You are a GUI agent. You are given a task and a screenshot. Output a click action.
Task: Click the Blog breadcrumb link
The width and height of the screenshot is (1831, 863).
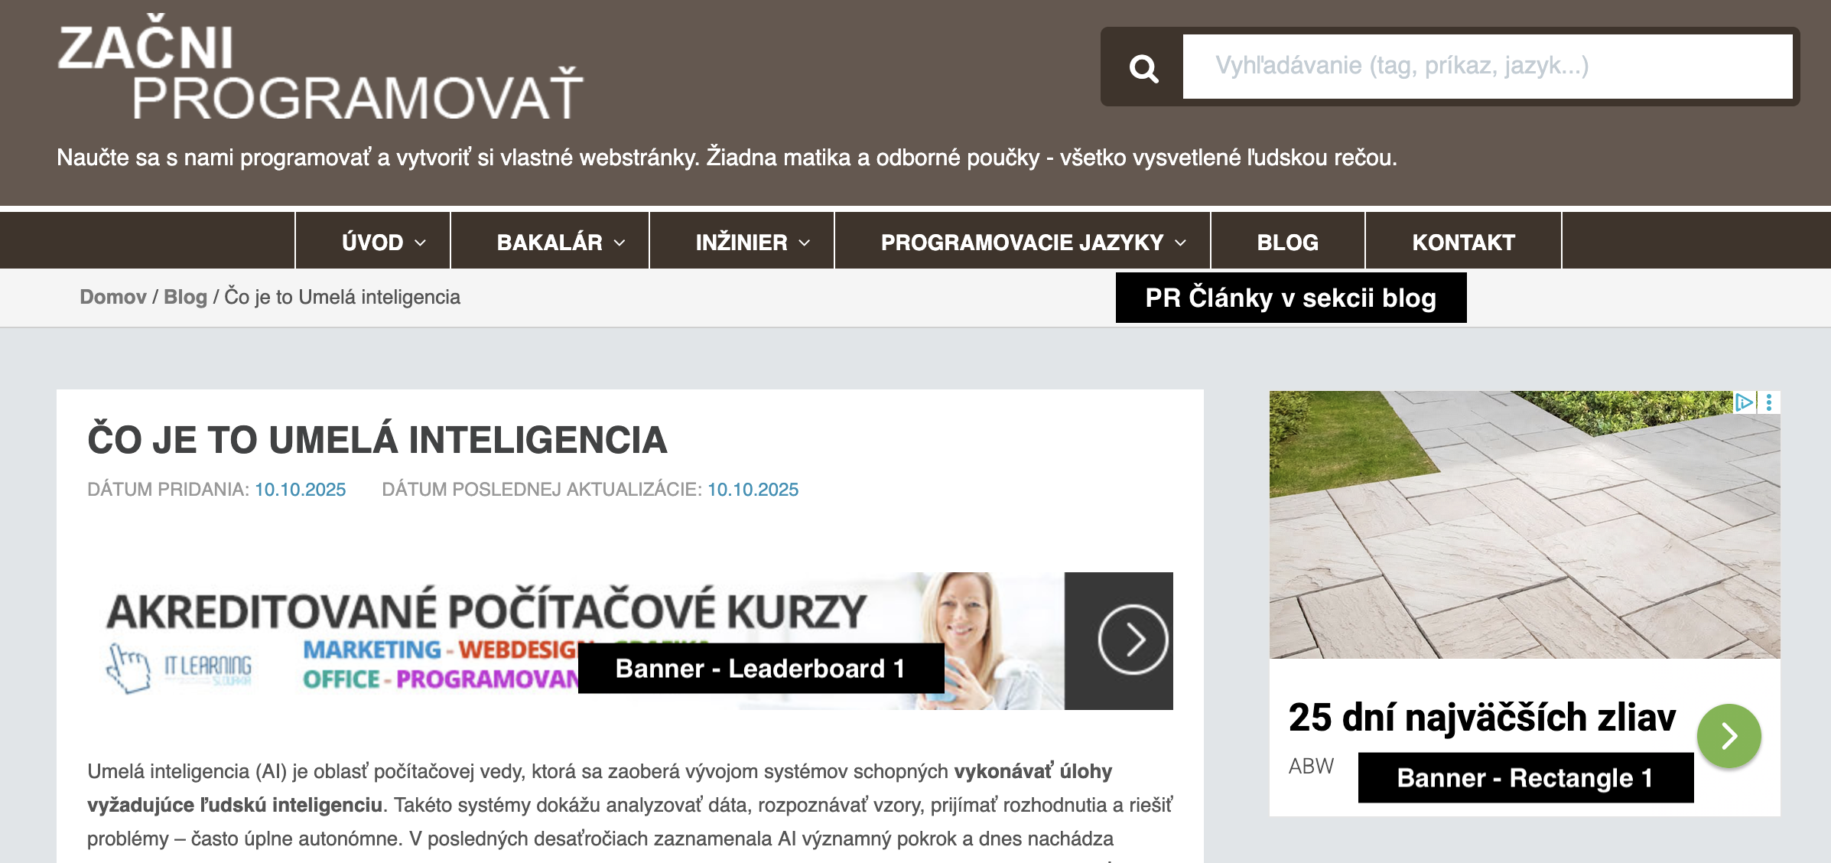coord(185,297)
